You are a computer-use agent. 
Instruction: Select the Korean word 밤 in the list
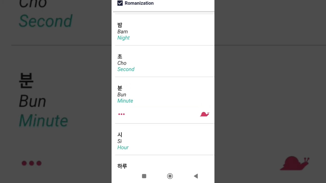point(120,25)
